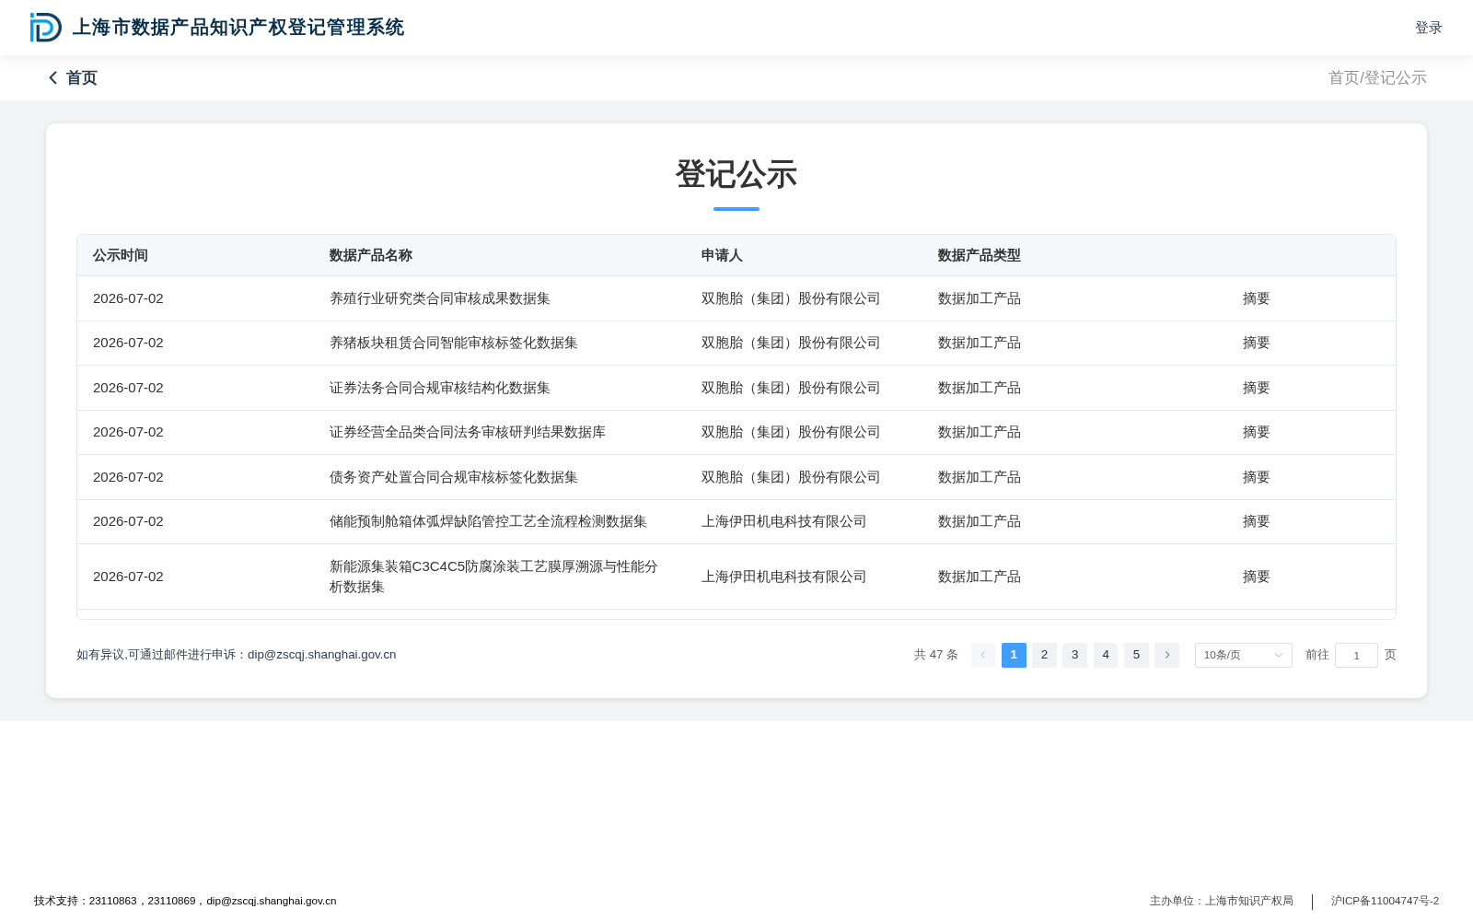The height and width of the screenshot is (921, 1473).
Task: Click the system logo icon in header
Action: coord(46,28)
